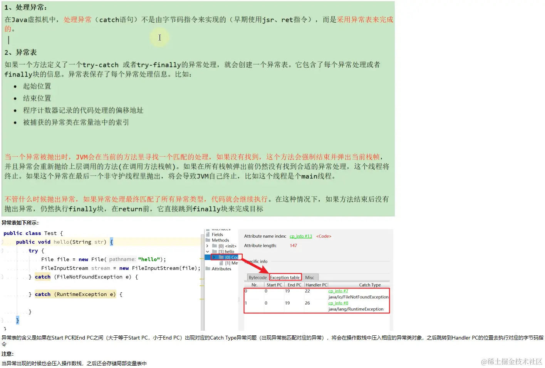Click the Attributes folder icon

tap(208, 268)
